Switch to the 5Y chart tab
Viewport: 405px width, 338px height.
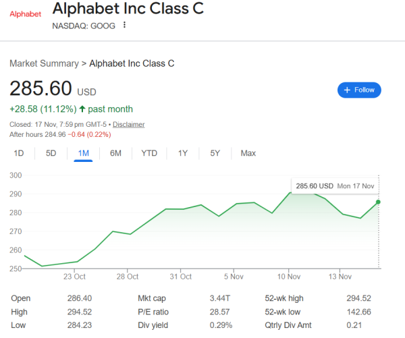(215, 153)
